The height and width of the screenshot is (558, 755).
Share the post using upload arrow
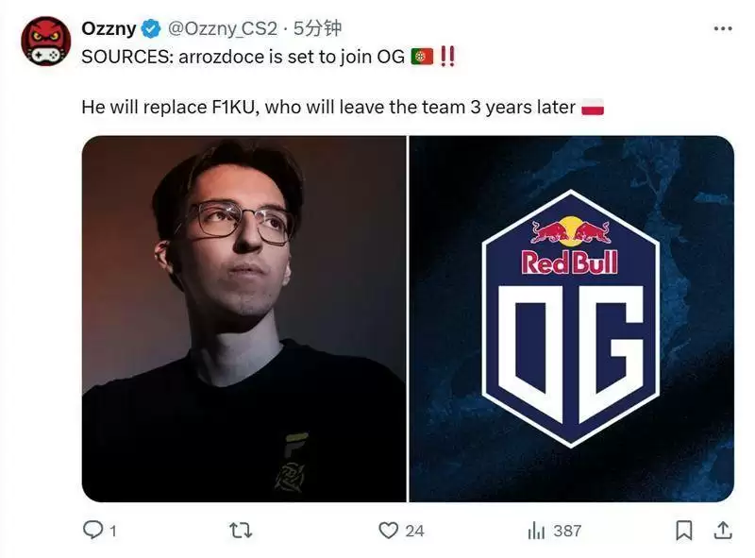pos(723,530)
